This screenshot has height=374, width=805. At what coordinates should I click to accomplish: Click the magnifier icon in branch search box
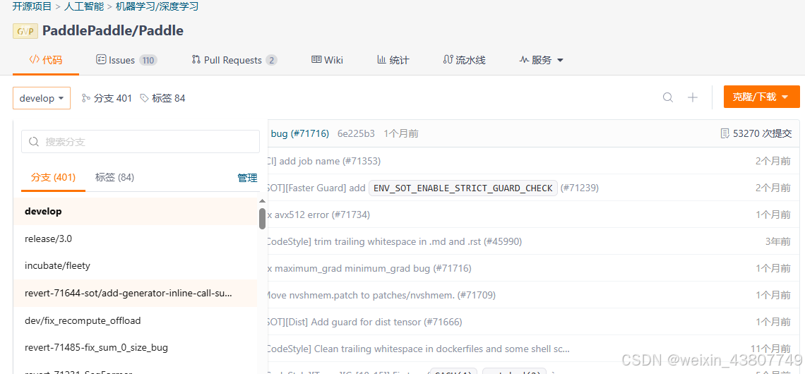[x=35, y=142]
